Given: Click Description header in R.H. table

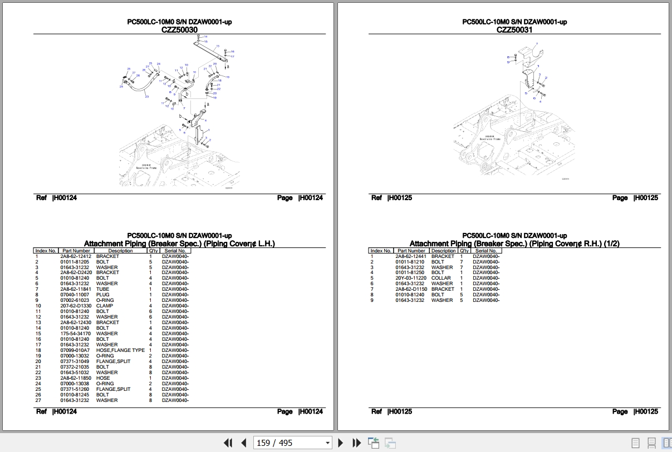Looking at the screenshot, I should [x=444, y=251].
